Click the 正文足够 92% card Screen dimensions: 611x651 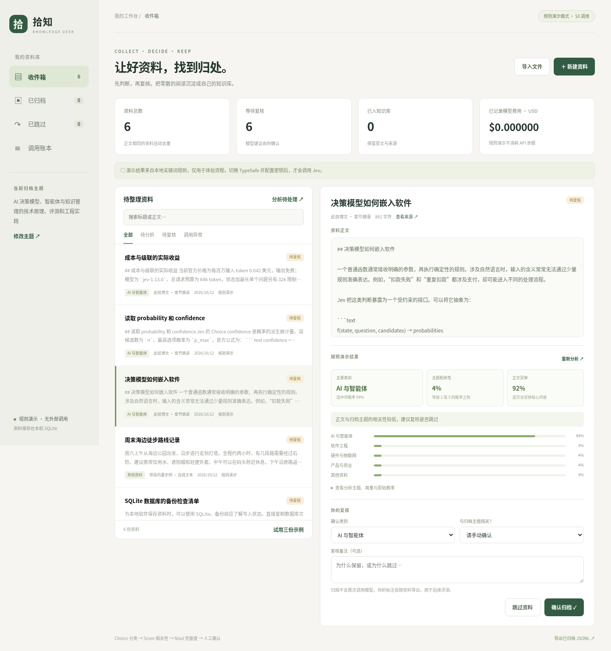(545, 388)
